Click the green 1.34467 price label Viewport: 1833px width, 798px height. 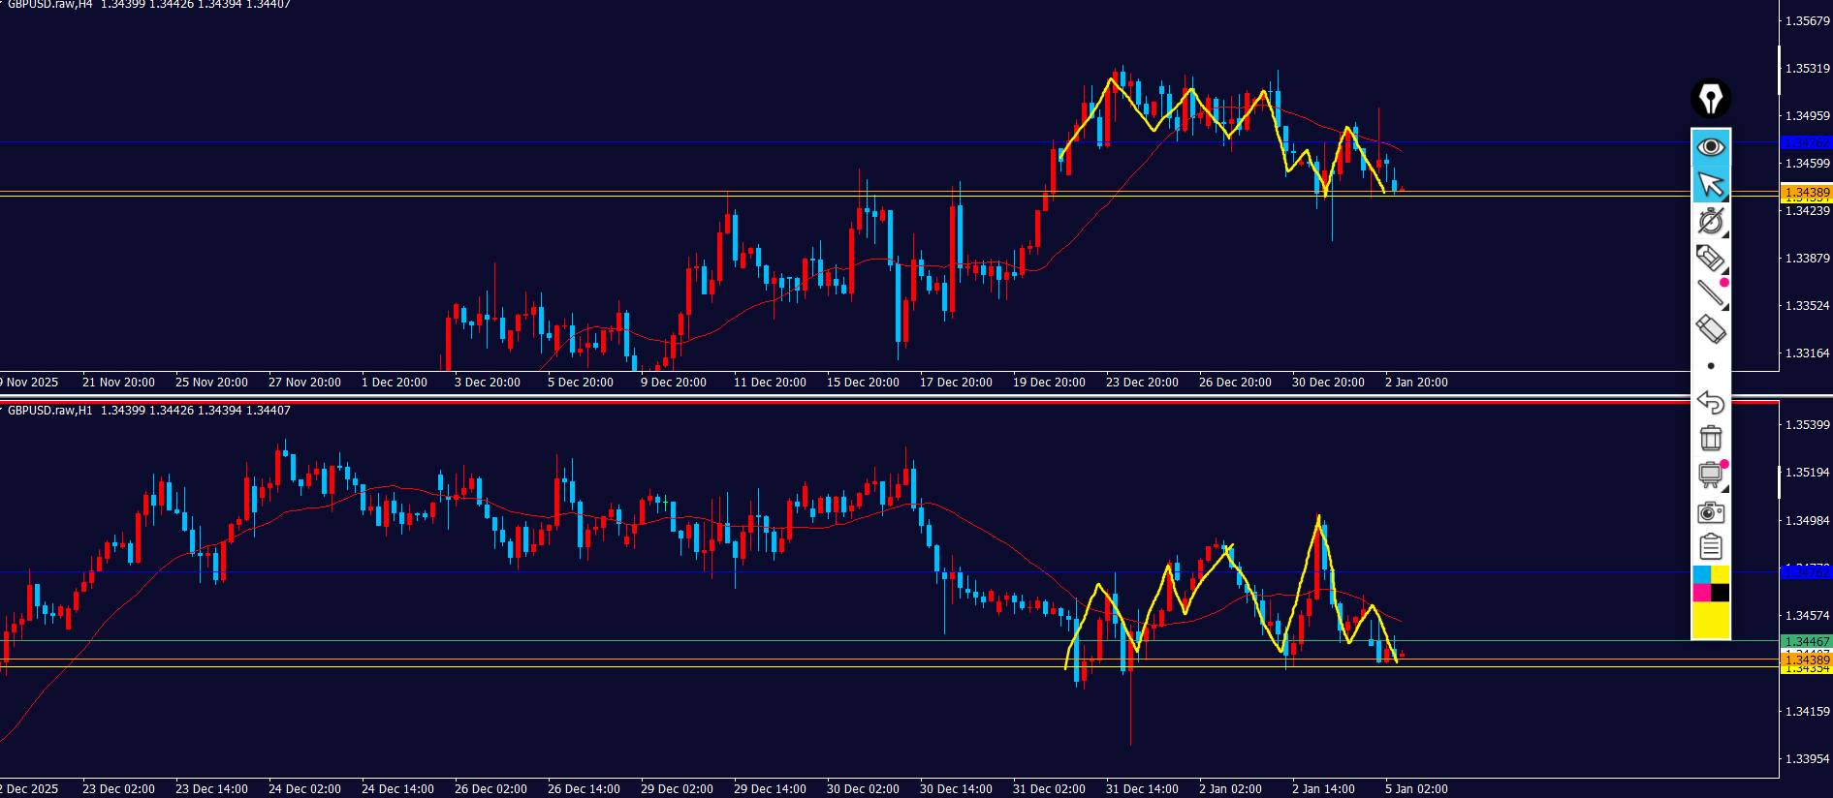[x=1807, y=641]
